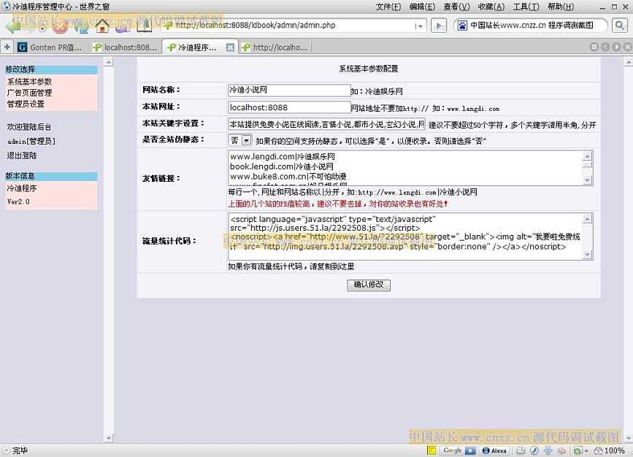
Task: Open the open-book toolbar icon
Action: pos(144,26)
